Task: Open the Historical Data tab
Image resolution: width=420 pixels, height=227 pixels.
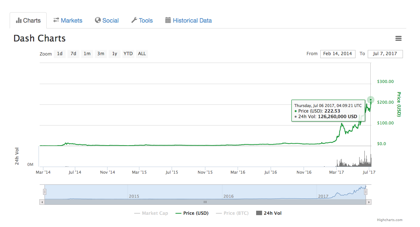Action: [188, 21]
